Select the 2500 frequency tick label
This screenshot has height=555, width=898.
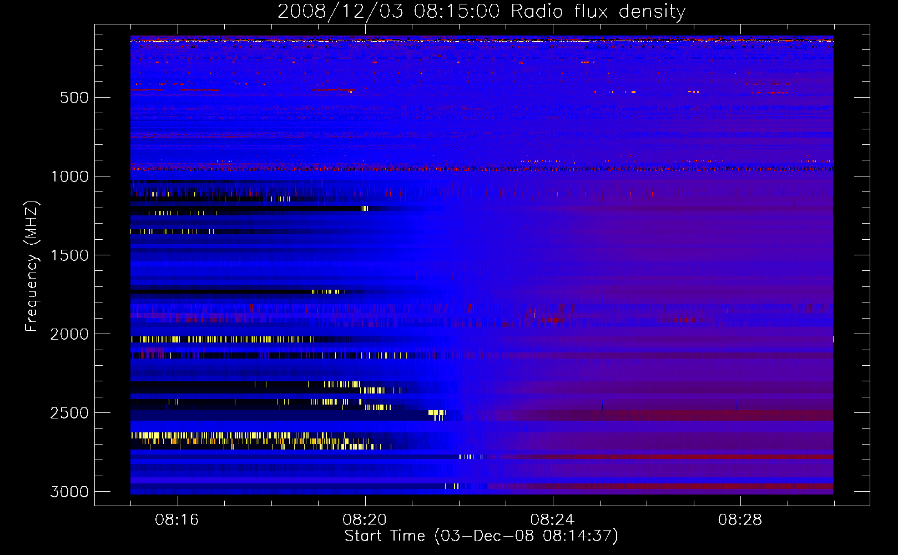tap(69, 413)
